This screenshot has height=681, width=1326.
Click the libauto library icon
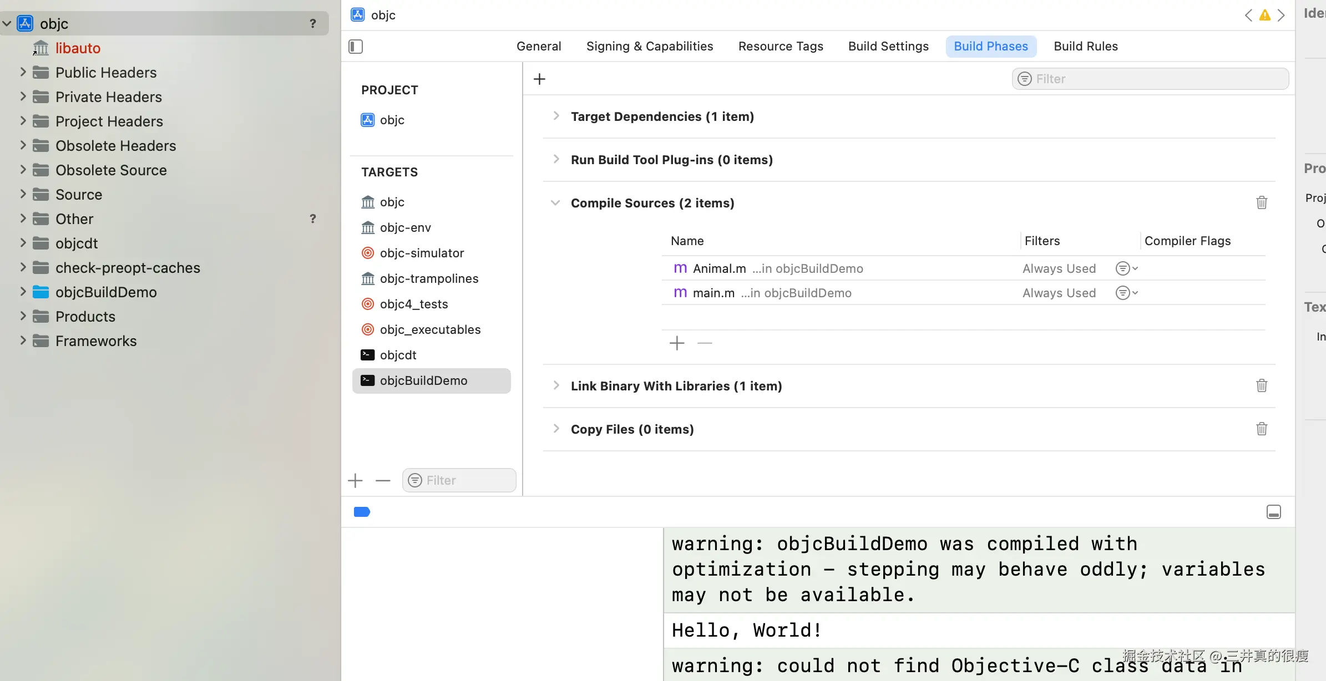(x=41, y=48)
